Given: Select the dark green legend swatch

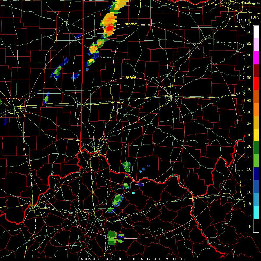Looking at the screenshot, I should point(256,148).
